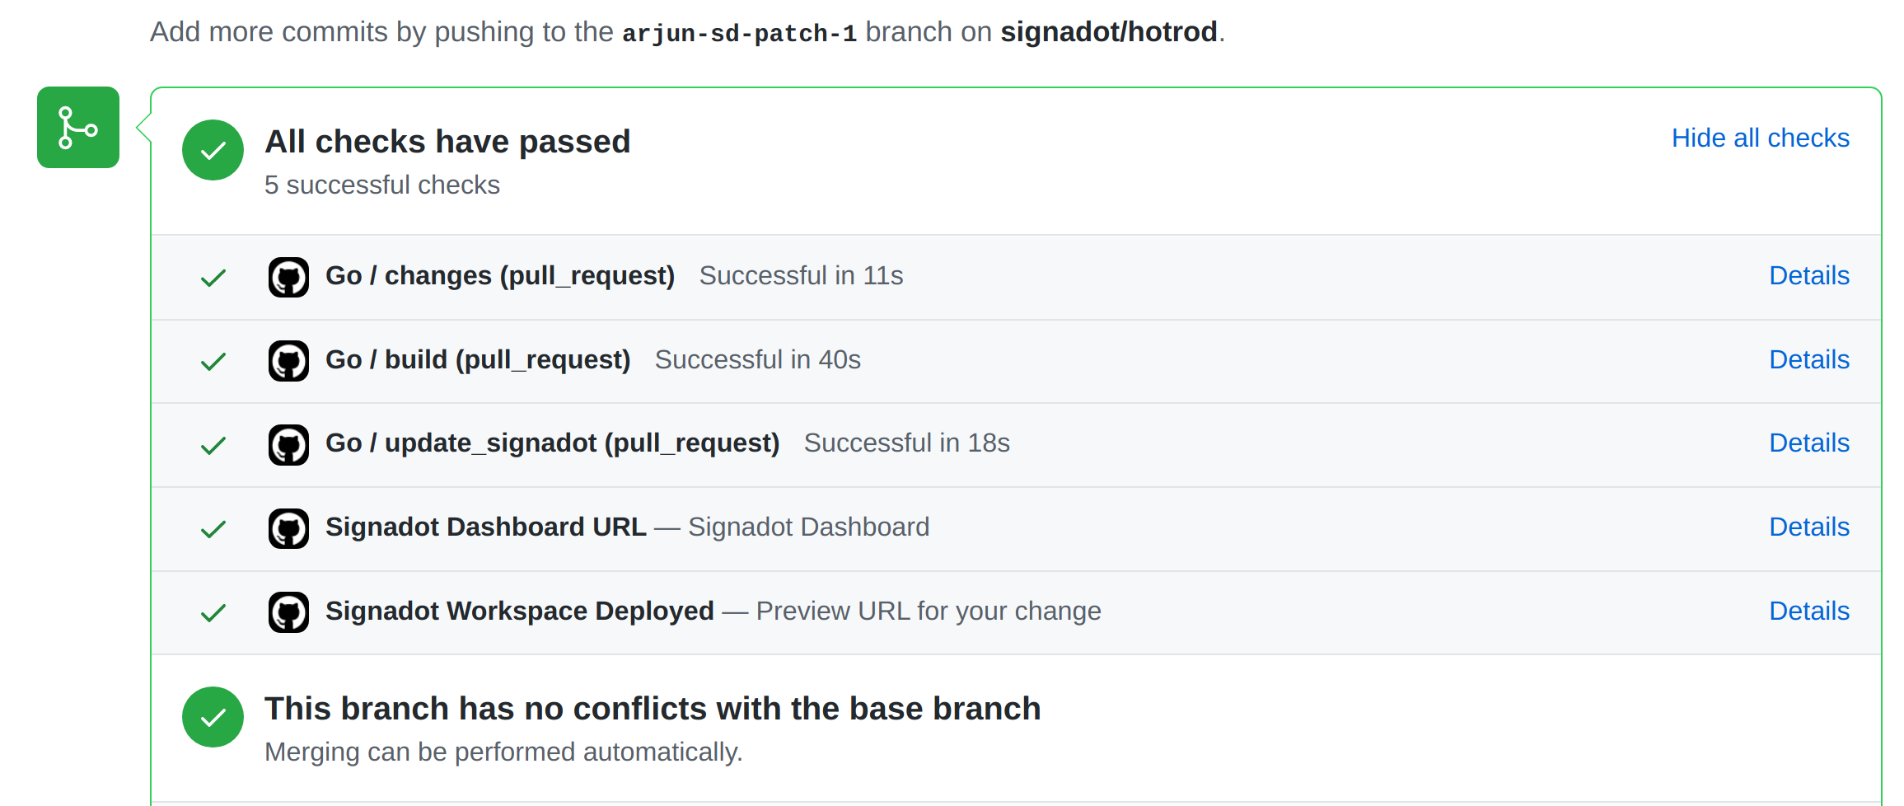The width and height of the screenshot is (1904, 806).
Task: Click the GitHub avatar icon for Go / update_signadot
Action: coord(288,445)
